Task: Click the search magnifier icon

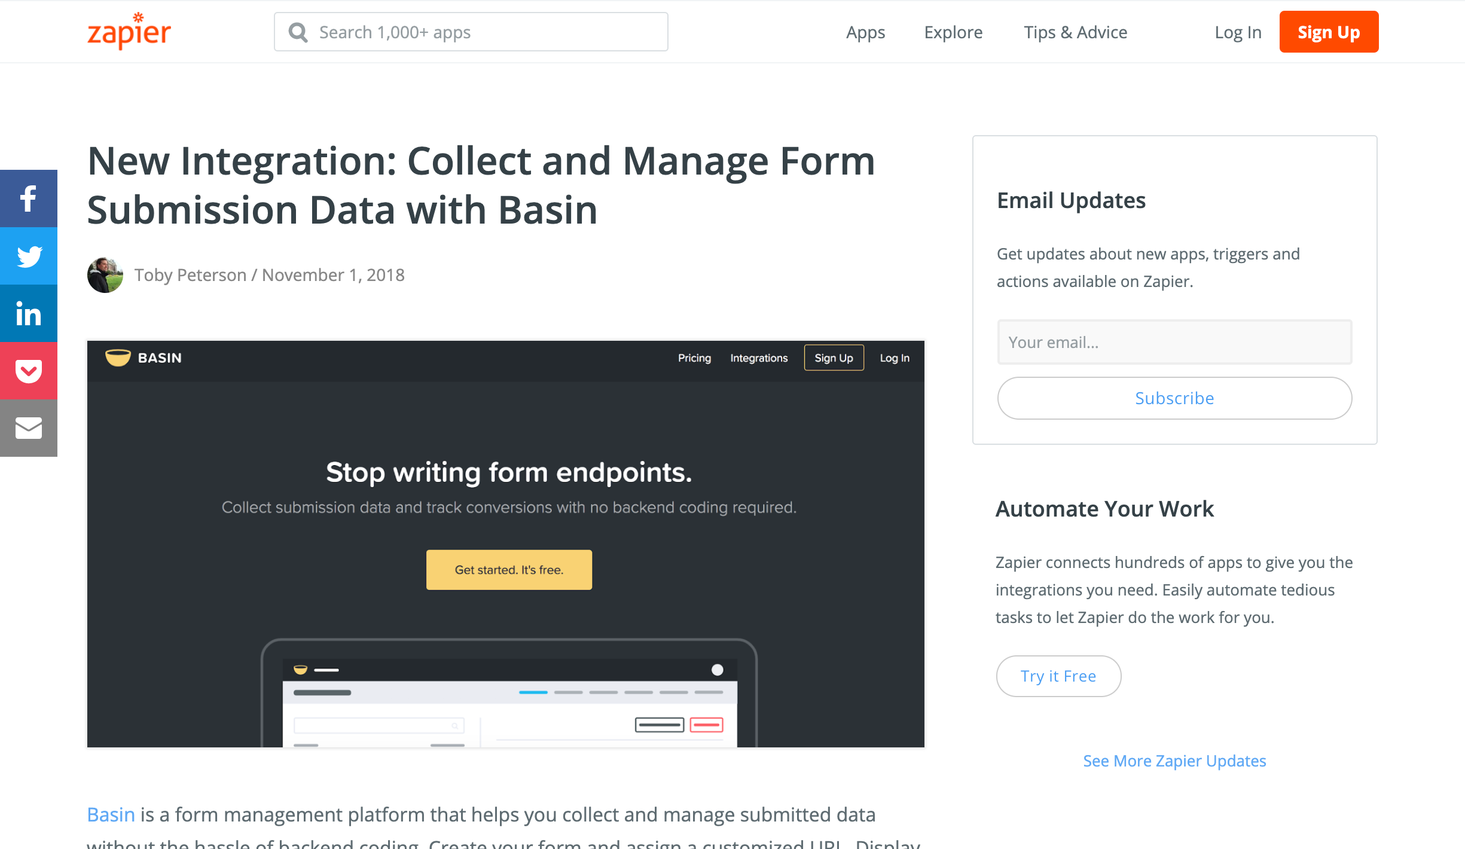Action: 298,32
